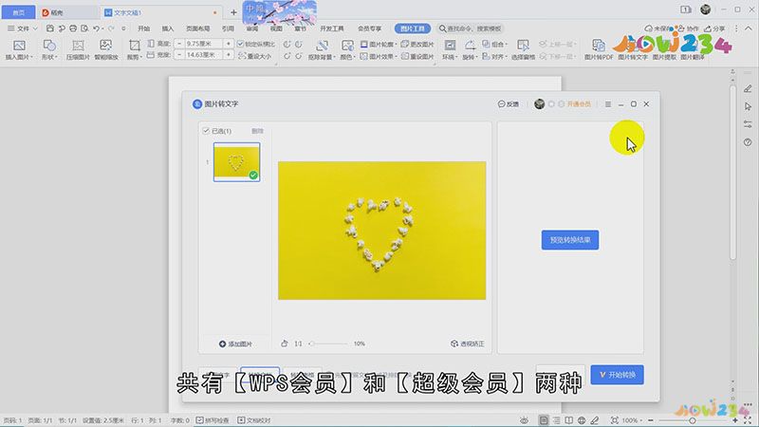759x427 pixels.
Task: Toggle the 锁定纵横比 lock aspect ratio checkbox
Action: point(241,44)
